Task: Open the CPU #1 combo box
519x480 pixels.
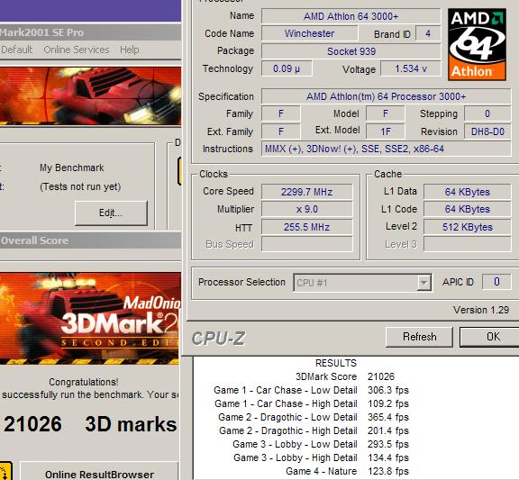Action: [x=362, y=283]
